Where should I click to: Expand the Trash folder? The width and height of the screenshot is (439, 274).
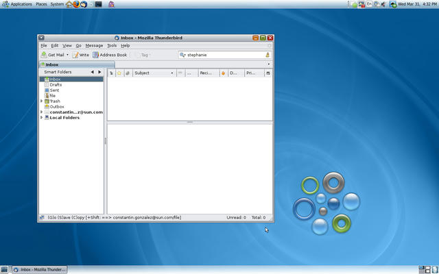(x=42, y=101)
